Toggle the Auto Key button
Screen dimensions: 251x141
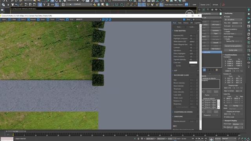click(x=218, y=139)
